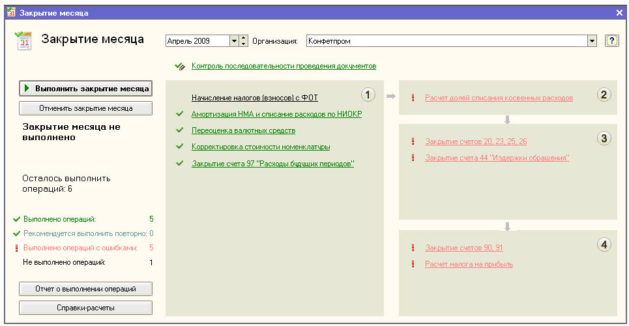This screenshot has height=326, width=629.
Task: Click green checkmark next to Корректировка стоимости номенклатуры
Action: tap(180, 147)
